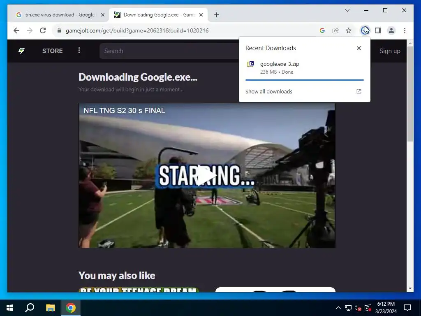421x316 pixels.
Task: Select Downloading Google.exe tab
Action: [x=158, y=15]
